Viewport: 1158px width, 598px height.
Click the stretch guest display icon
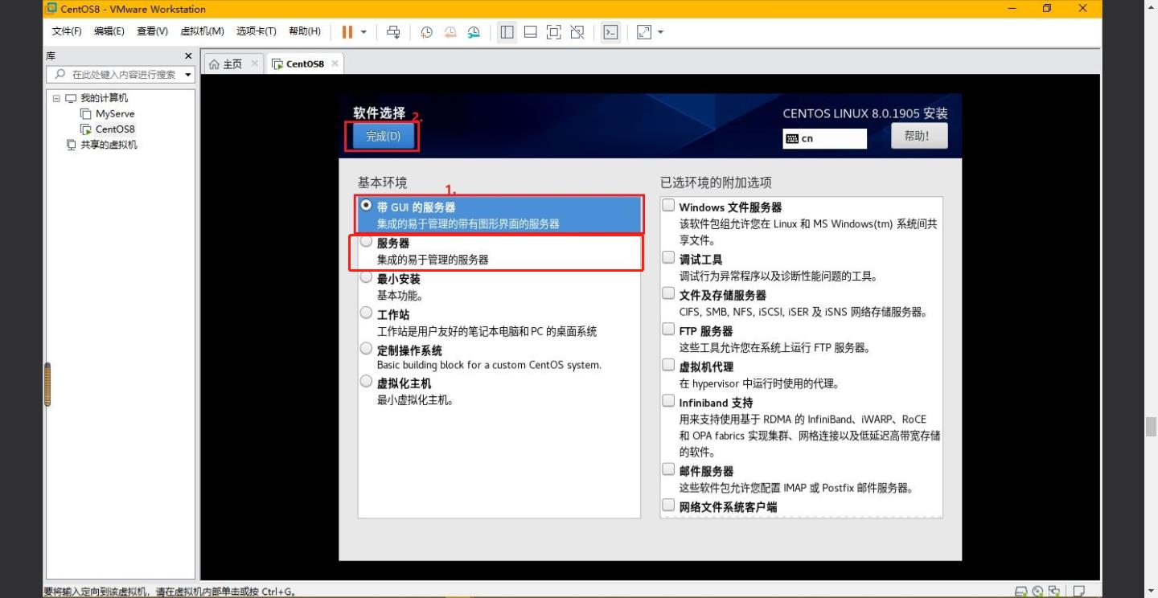click(x=644, y=32)
